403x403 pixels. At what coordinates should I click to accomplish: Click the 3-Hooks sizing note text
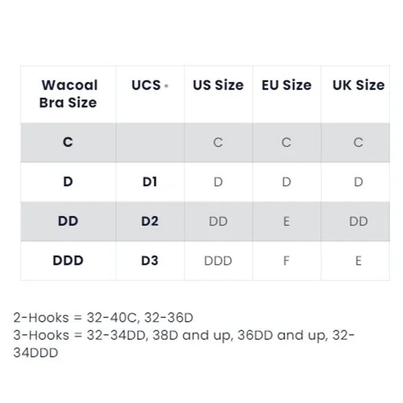point(183,344)
